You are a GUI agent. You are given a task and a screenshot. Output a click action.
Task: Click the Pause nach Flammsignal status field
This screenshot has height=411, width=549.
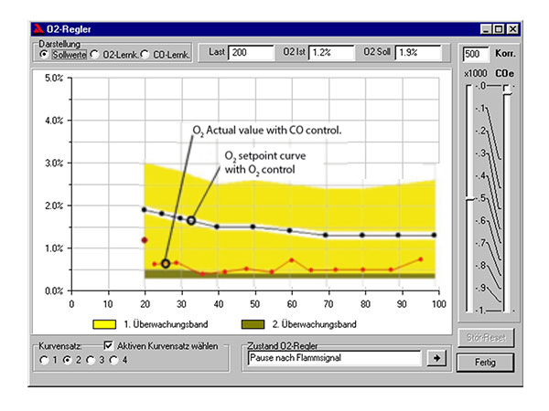(334, 359)
